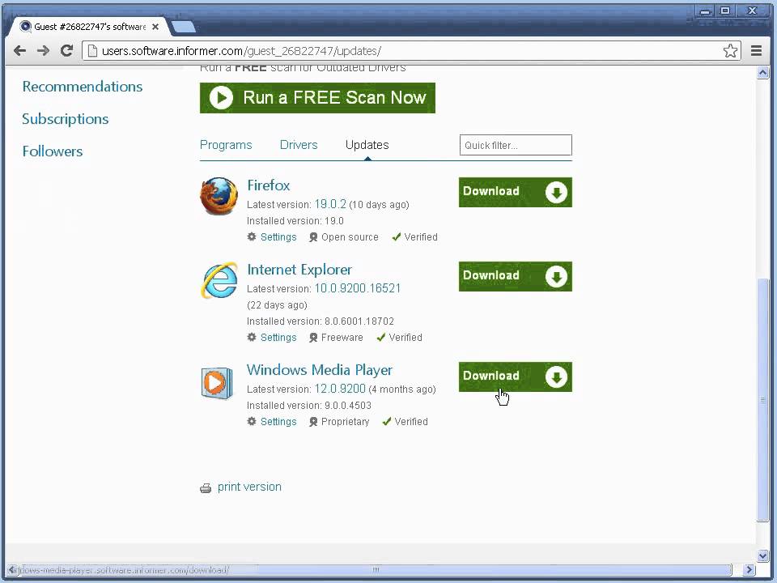Image resolution: width=777 pixels, height=583 pixels.
Task: Click the Internet Explorer logo icon
Action: [x=219, y=281]
